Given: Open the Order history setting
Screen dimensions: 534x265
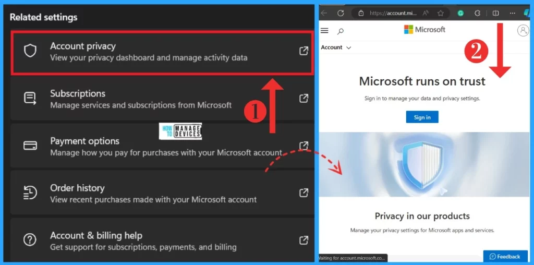Looking at the screenshot, I should coord(162,193).
